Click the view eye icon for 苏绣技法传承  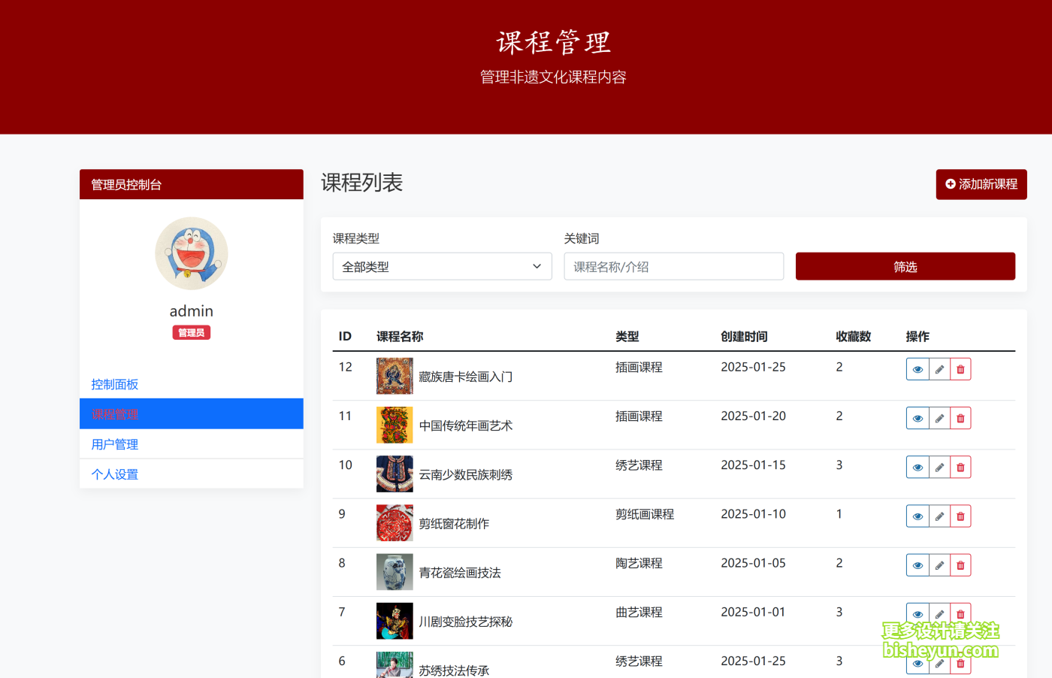(x=917, y=662)
